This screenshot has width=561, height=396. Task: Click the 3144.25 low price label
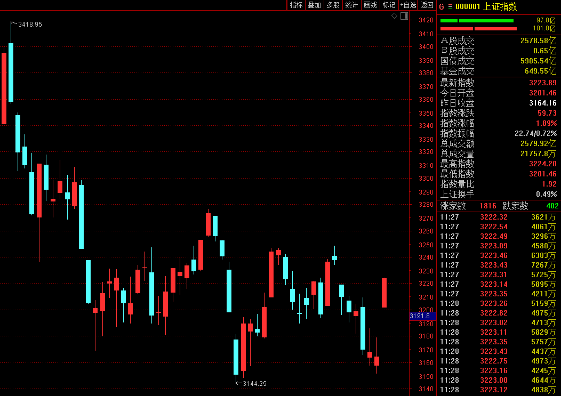(254, 384)
